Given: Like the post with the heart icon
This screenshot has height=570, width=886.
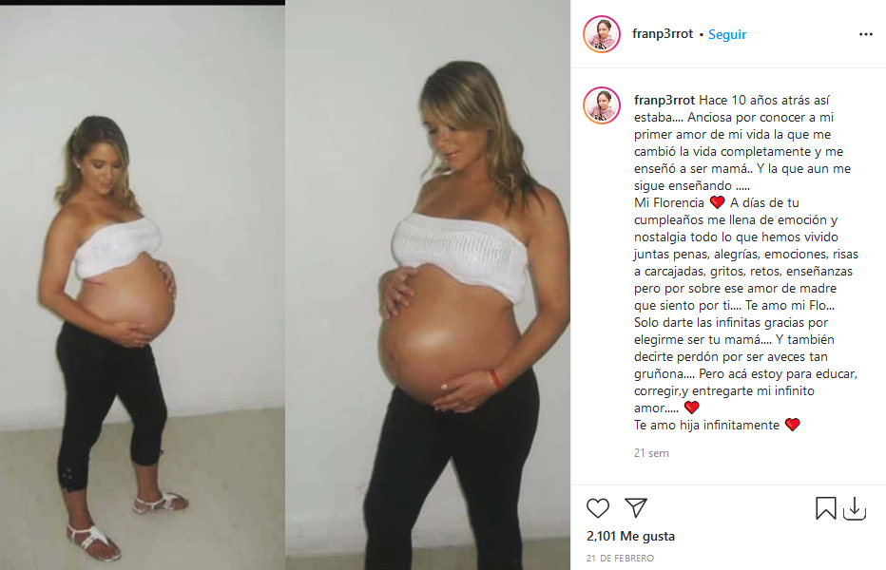Looking at the screenshot, I should click(x=597, y=508).
